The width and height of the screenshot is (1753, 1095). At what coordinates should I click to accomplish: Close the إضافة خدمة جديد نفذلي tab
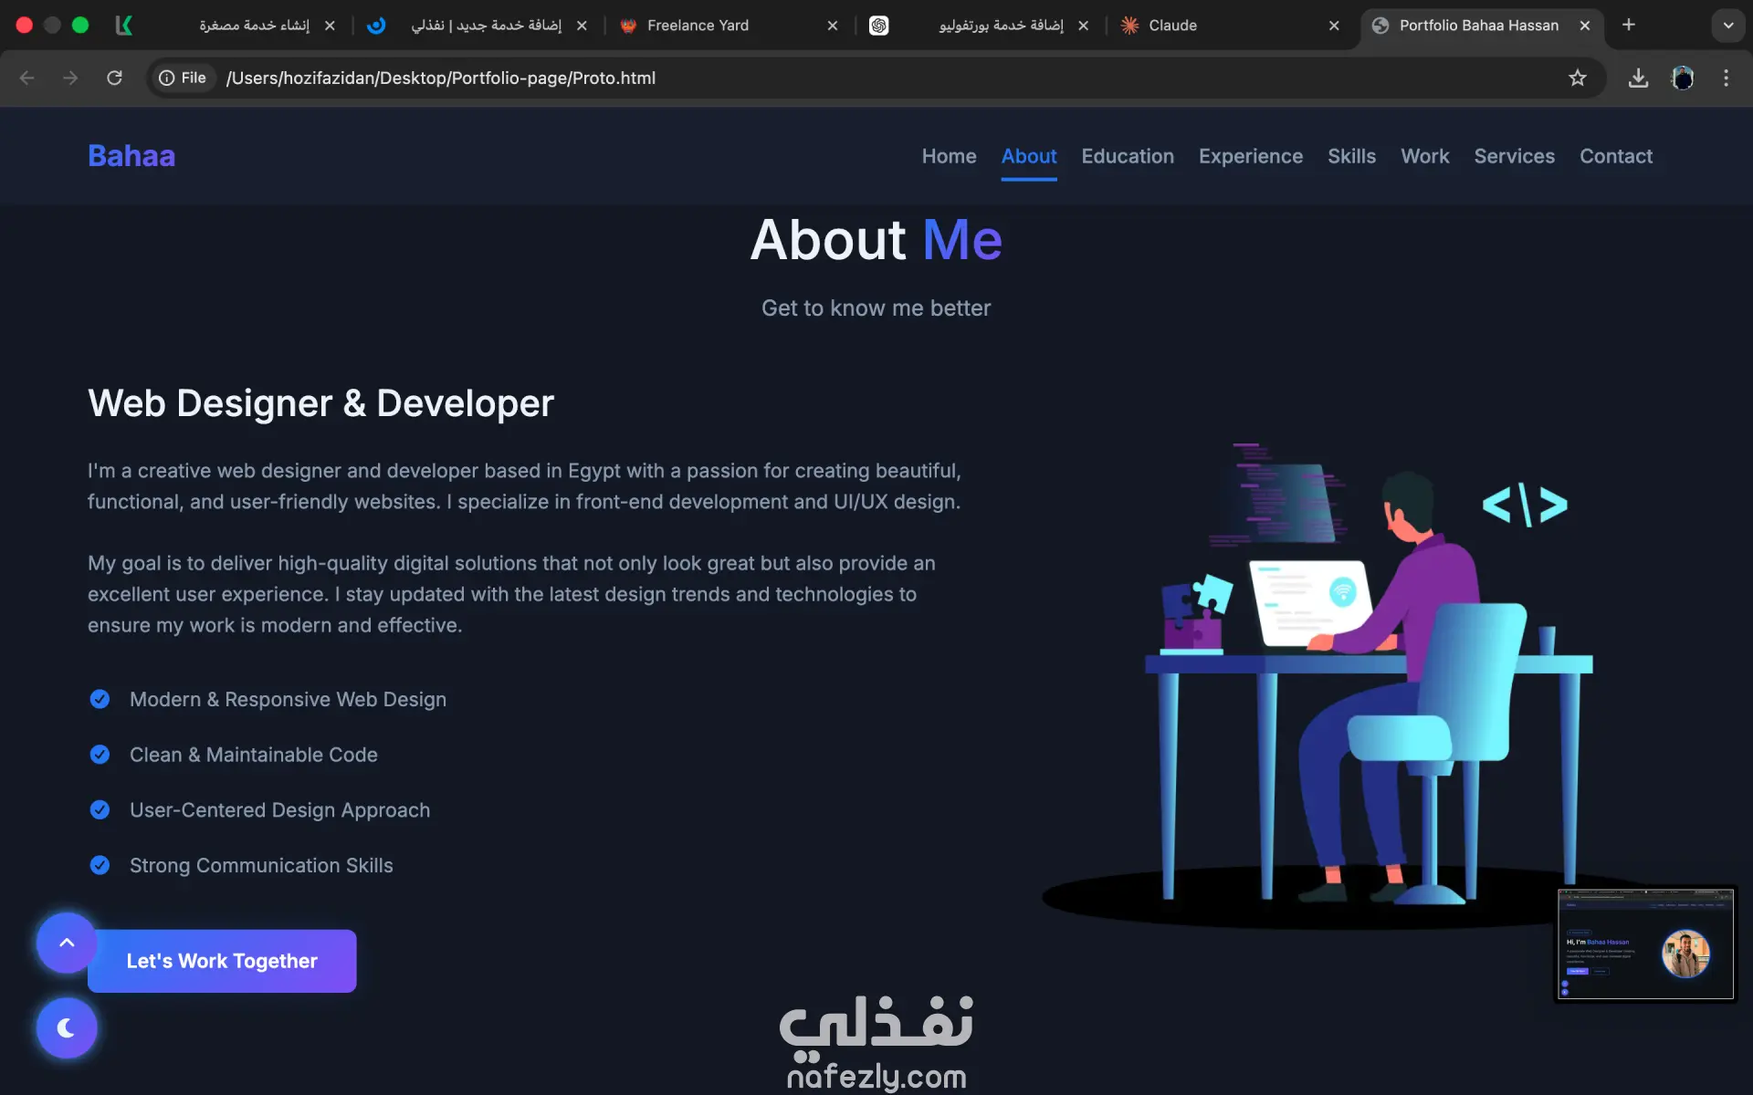[582, 26]
